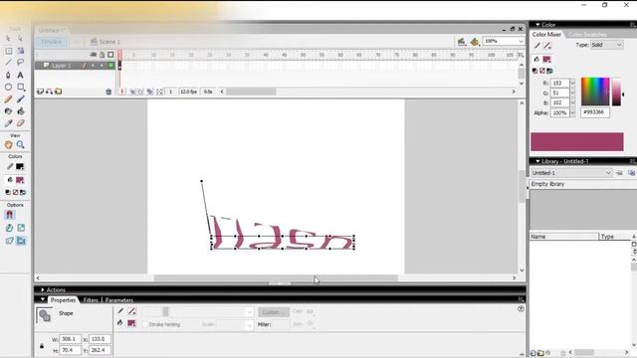Screen dimensions: 637x358
Task: Select the Selection arrow tool
Action: pyautogui.click(x=8, y=38)
